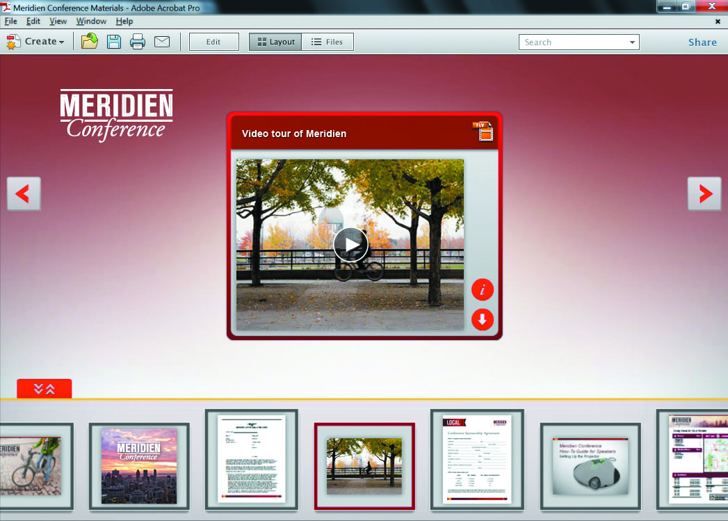Click the Edit button
This screenshot has height=521, width=728.
[213, 42]
